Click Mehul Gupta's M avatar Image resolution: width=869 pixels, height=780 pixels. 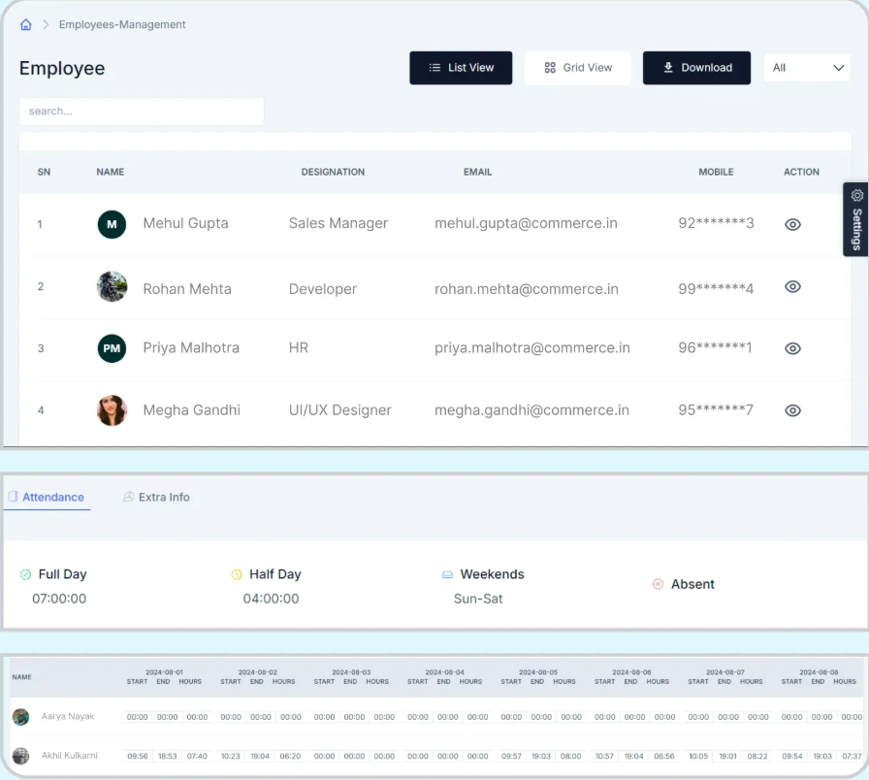(x=112, y=224)
